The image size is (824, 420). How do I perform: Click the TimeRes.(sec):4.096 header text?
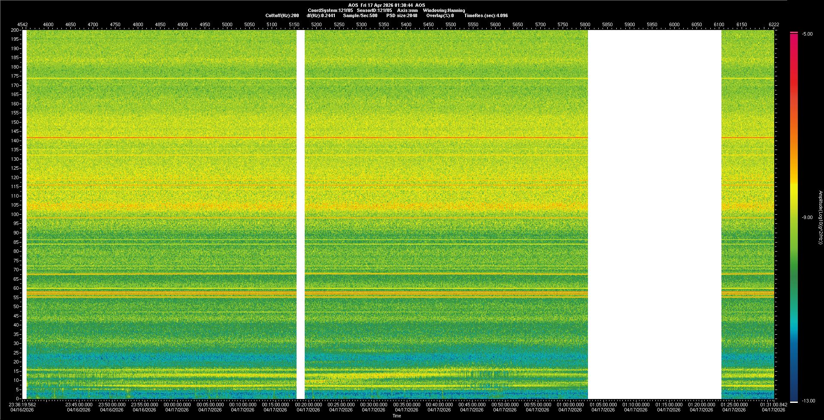point(486,15)
